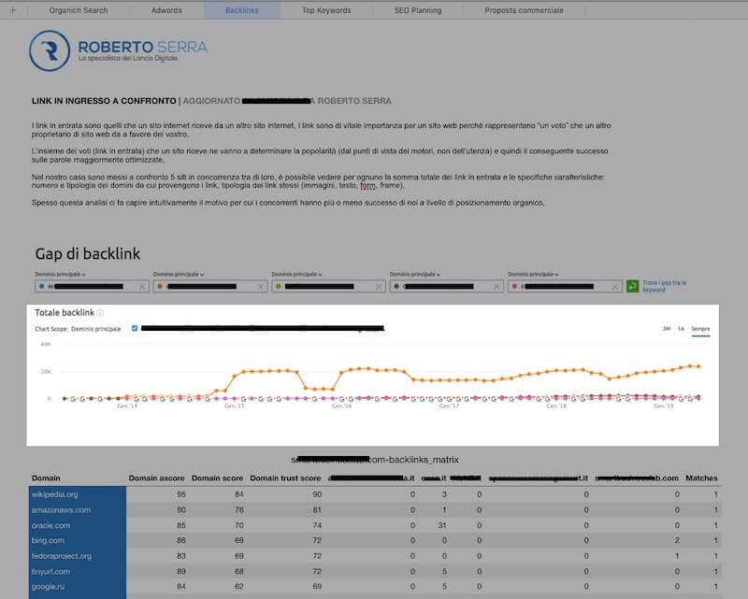Expand Dominio principale above the brown-dot field

415,274
